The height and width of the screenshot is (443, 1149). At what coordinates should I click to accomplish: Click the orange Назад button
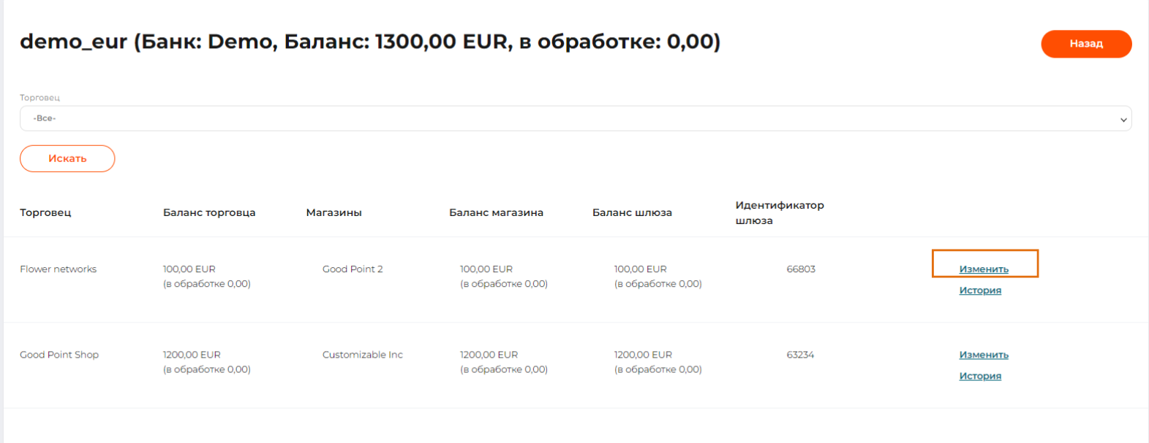click(1085, 44)
